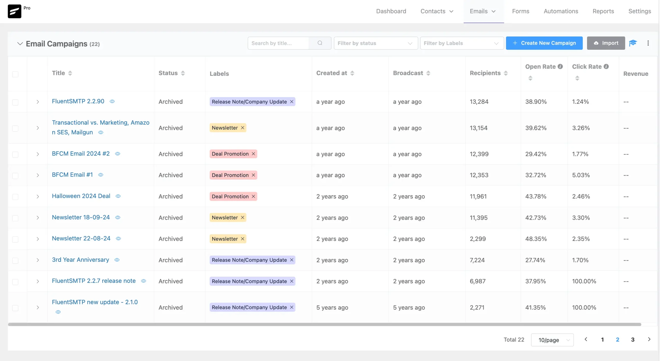Click Create New Campaign button

pyautogui.click(x=544, y=43)
